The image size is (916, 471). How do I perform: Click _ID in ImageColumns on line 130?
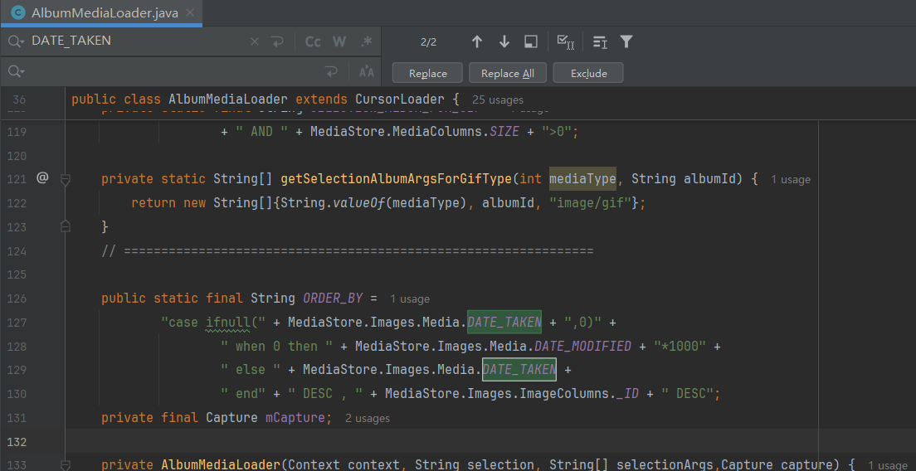pyautogui.click(x=627, y=394)
